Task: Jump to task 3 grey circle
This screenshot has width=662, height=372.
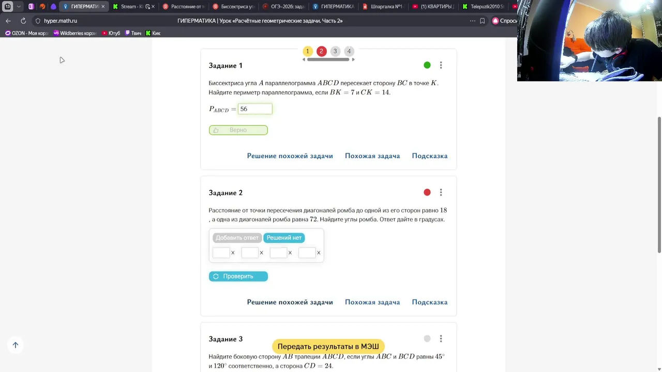Action: (x=335, y=51)
